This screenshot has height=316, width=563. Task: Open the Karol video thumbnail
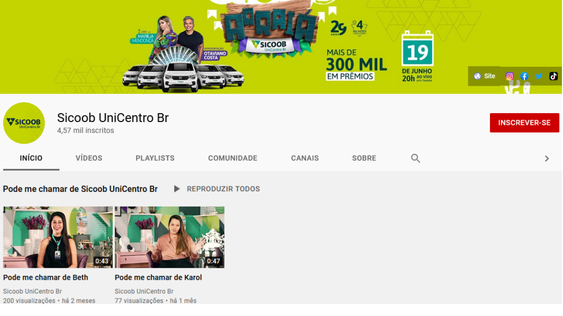tap(169, 237)
